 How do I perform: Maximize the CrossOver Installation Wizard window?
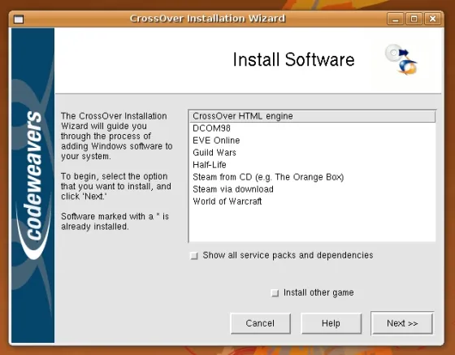414,19
